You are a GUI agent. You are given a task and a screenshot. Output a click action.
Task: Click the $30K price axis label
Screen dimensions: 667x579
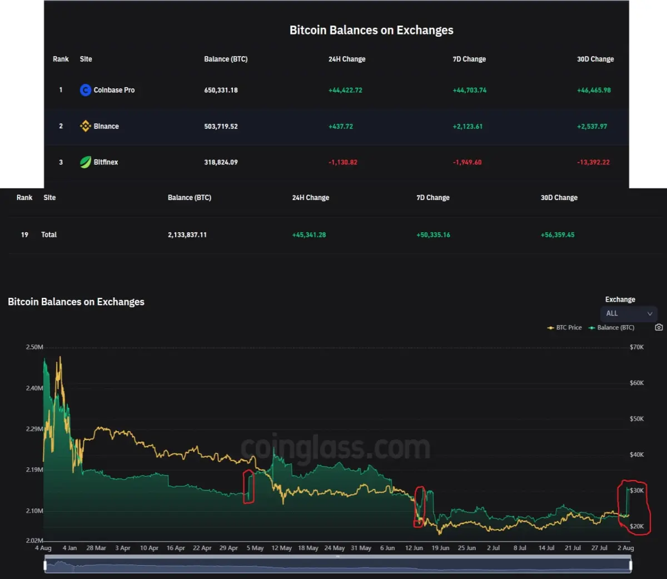(637, 490)
